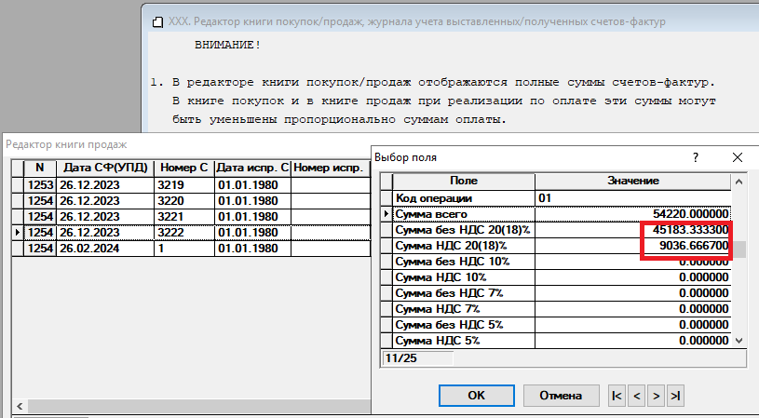Select row dated 26.02.2024
The image size is (759, 418).
tap(89, 249)
